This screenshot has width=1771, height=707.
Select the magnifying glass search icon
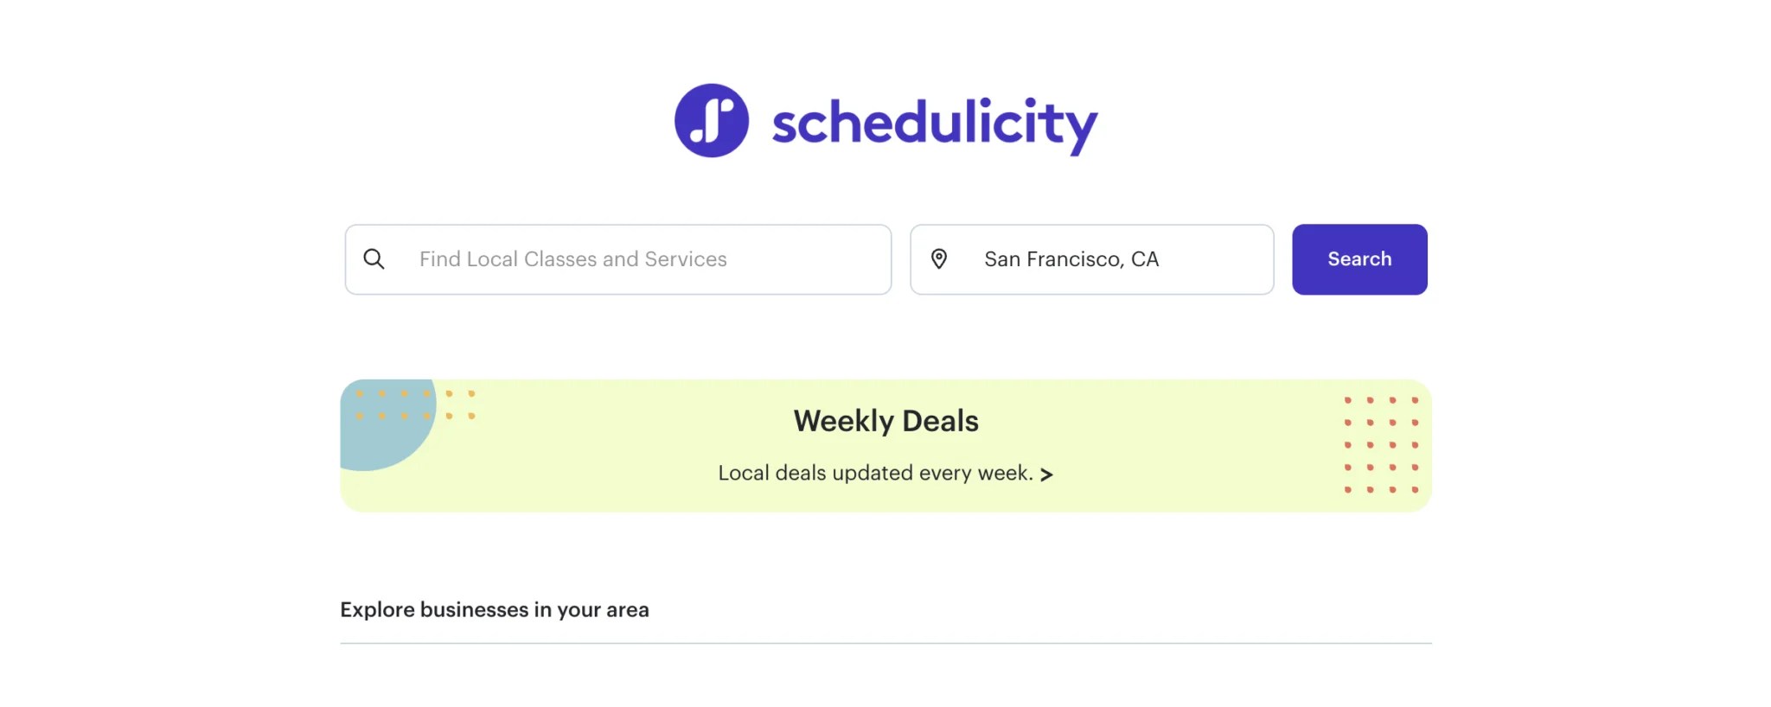click(x=375, y=258)
